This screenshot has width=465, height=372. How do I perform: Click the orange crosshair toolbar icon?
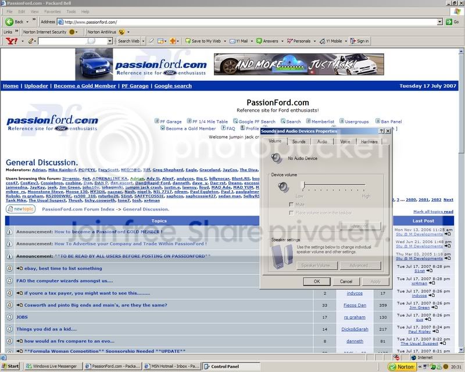pos(173,41)
